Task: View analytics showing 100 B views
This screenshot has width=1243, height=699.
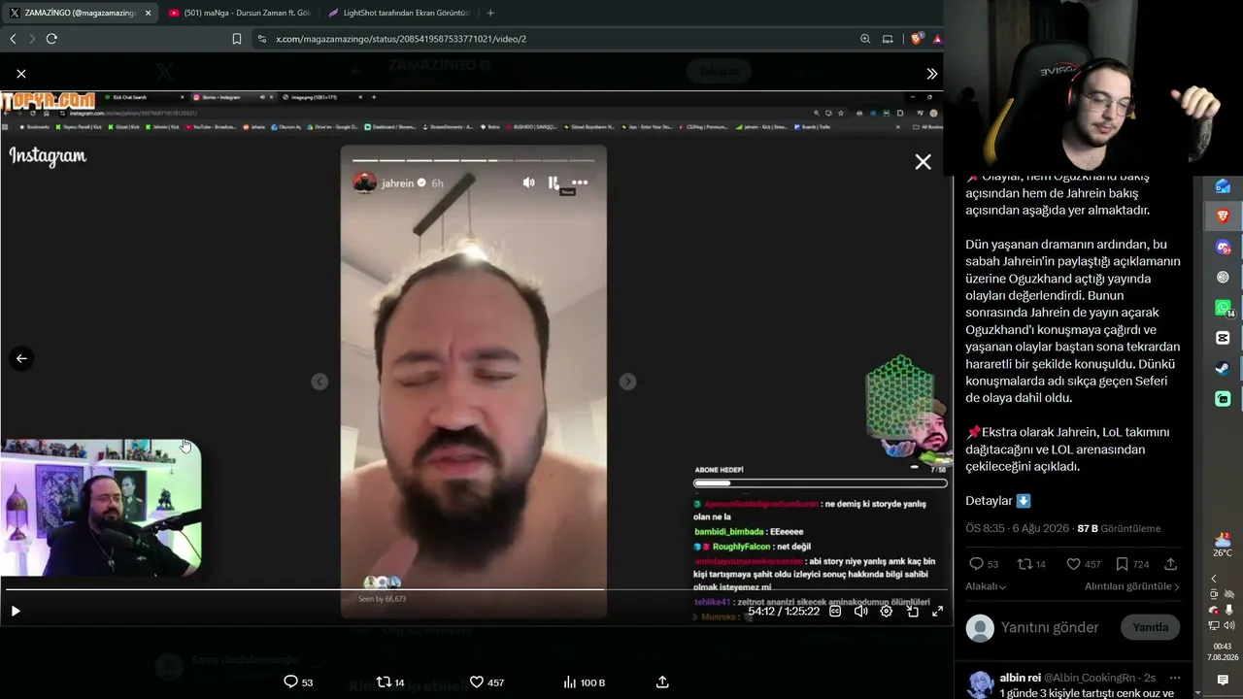Action: (x=584, y=682)
